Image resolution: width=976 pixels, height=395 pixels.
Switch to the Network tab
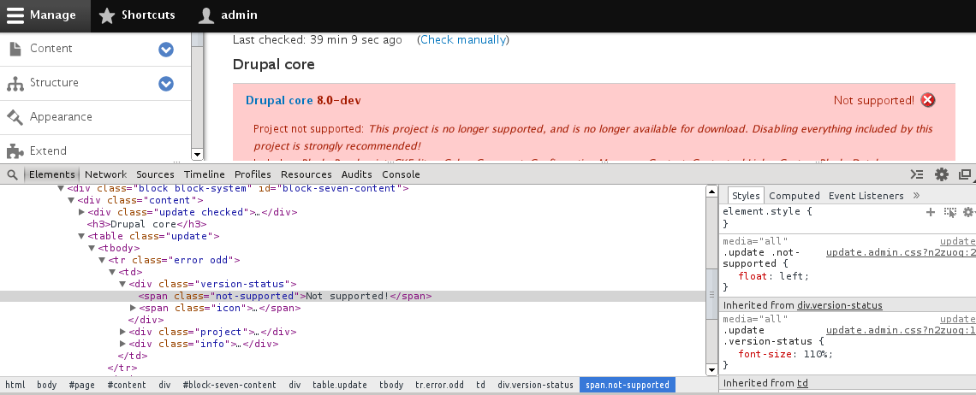pos(105,174)
